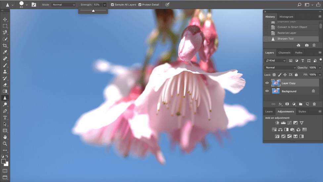This screenshot has width=323, height=182.
Task: Toggle lock transparent pixels
Action: (274, 75)
